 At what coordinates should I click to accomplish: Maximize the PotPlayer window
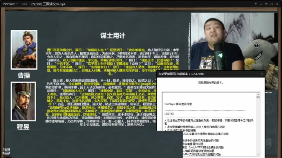click(266, 4)
